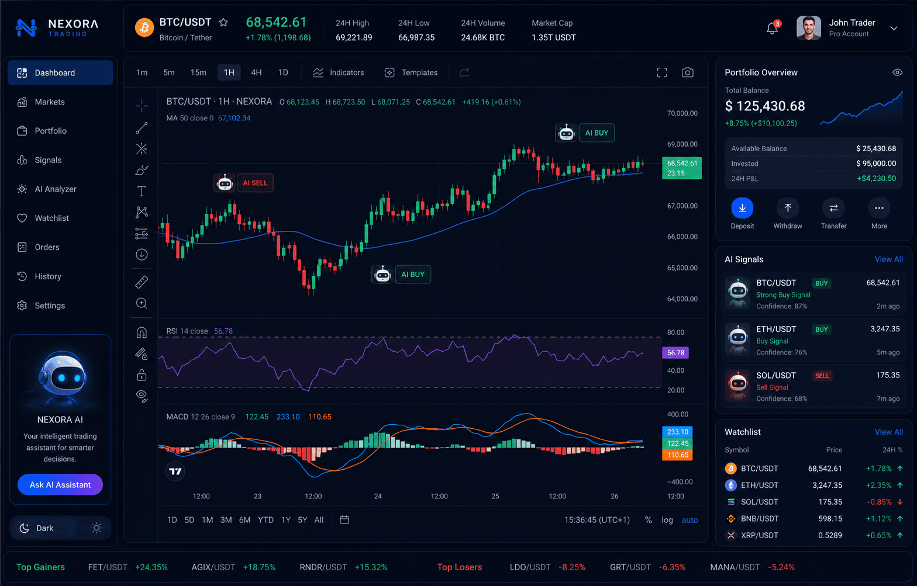Toggle lock all drawings padlock
Screen dimensions: 917x586
click(142, 375)
